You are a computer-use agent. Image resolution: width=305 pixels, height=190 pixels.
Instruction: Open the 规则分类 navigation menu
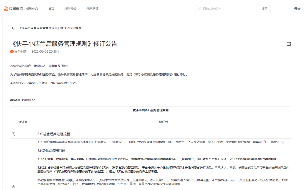(70, 9)
